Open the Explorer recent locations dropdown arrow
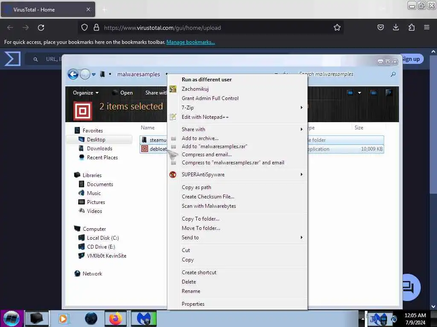The image size is (437, 327). [93, 75]
